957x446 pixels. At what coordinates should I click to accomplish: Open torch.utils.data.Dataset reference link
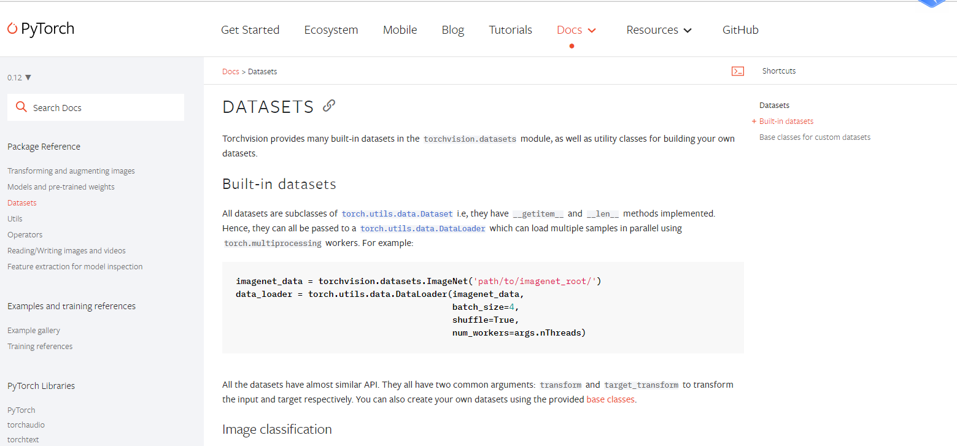coord(397,214)
